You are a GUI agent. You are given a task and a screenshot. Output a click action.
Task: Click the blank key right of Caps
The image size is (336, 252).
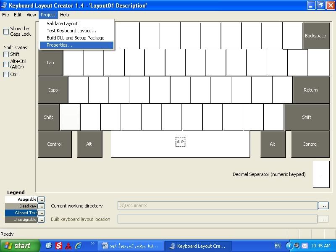tap(79, 90)
